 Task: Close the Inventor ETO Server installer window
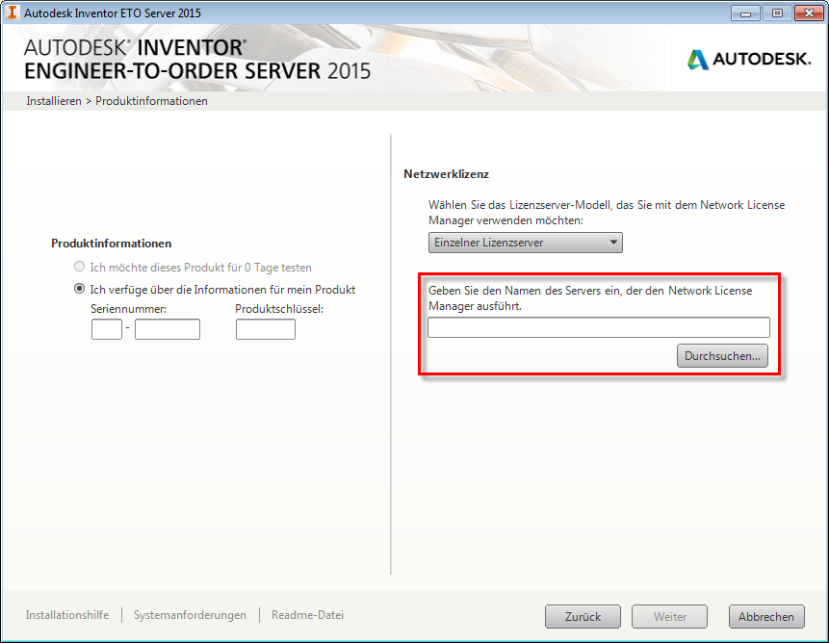[809, 13]
